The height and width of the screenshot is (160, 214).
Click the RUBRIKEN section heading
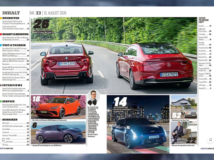click(x=10, y=120)
